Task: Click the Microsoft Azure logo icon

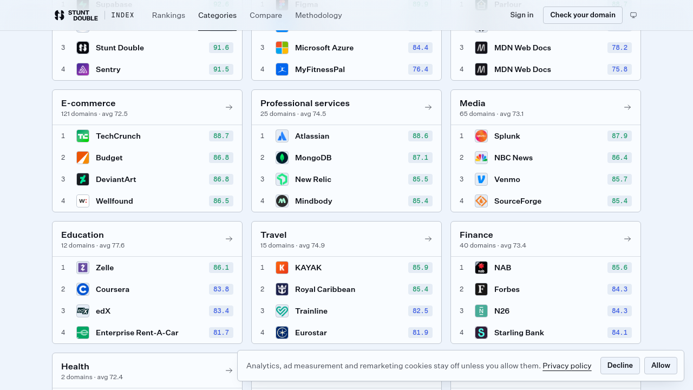Action: 282,48
